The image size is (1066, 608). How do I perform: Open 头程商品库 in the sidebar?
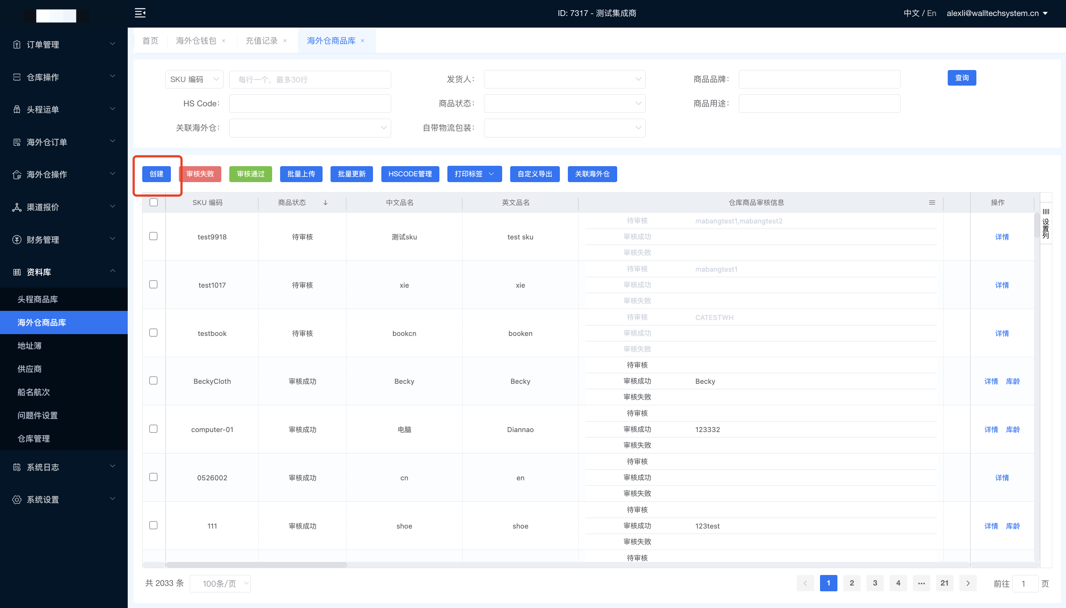click(38, 299)
